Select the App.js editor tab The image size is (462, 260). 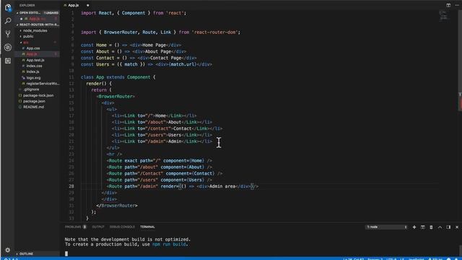coord(74,5)
